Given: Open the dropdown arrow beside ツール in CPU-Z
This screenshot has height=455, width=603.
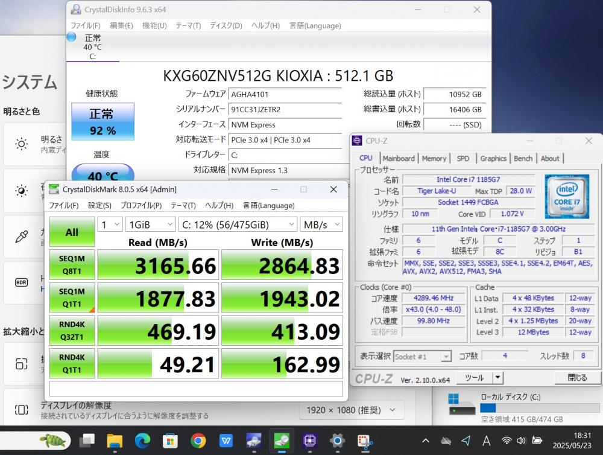Looking at the screenshot, I should (497, 378).
